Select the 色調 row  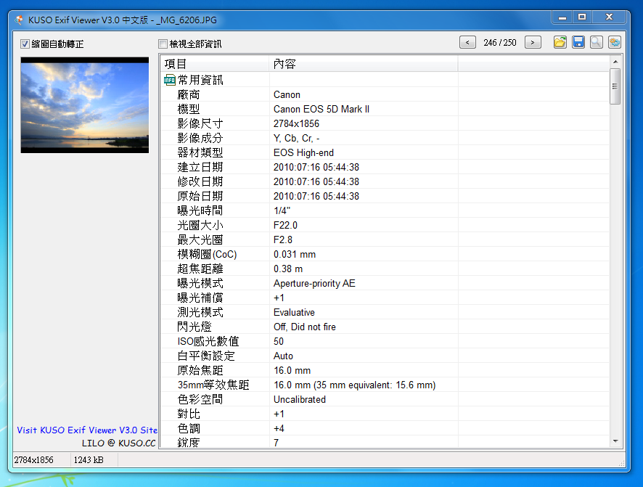click(384, 428)
